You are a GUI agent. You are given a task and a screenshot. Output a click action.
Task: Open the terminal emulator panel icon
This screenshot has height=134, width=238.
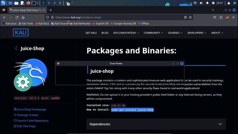click(x=33, y=3)
